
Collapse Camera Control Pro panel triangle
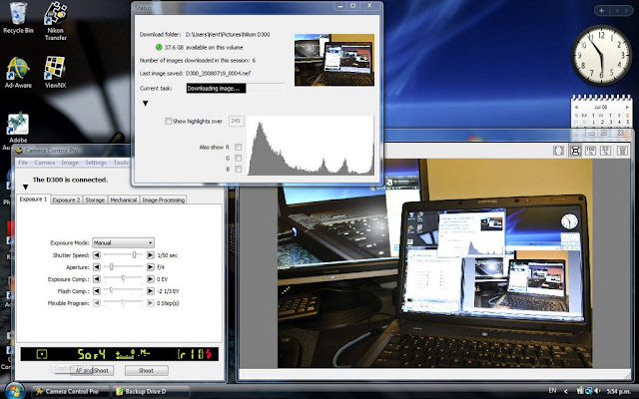25,188
